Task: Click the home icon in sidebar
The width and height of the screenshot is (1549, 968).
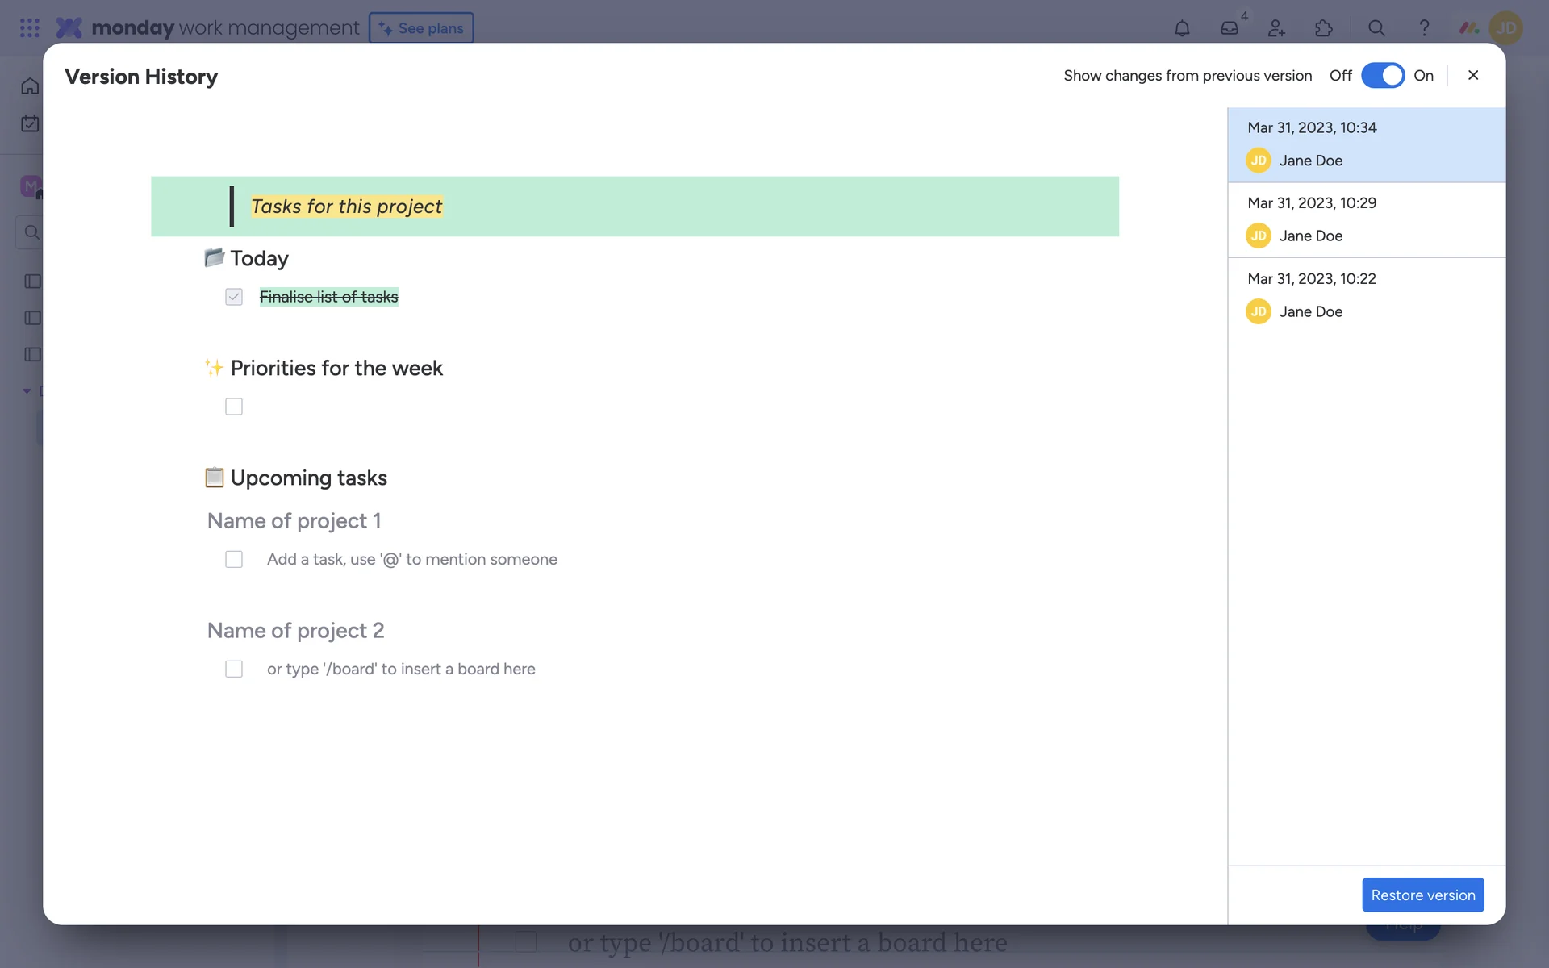Action: tap(30, 86)
